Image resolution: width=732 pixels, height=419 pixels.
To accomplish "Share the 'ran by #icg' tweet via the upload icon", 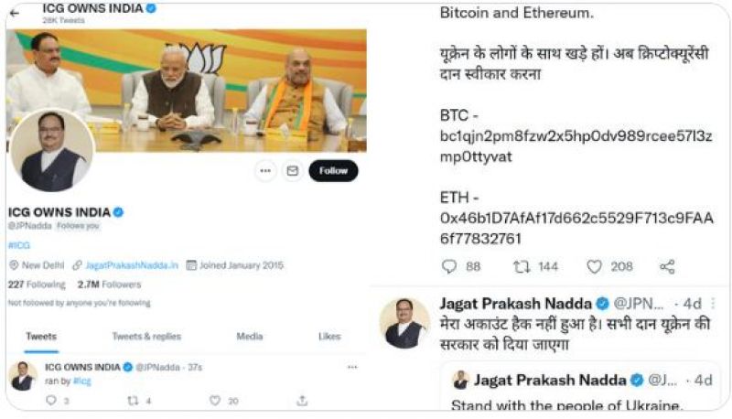I will click(x=302, y=401).
